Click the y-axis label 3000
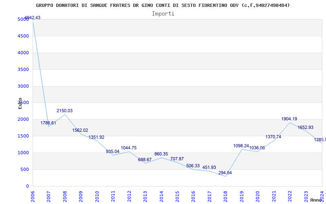This screenshot has height=204, width=326. [23, 86]
